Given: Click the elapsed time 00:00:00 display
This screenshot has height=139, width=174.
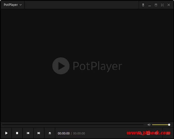Looking at the screenshot, I should pyautogui.click(x=64, y=133).
